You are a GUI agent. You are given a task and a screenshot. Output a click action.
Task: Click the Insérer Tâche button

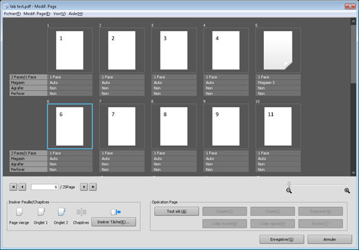point(113,222)
